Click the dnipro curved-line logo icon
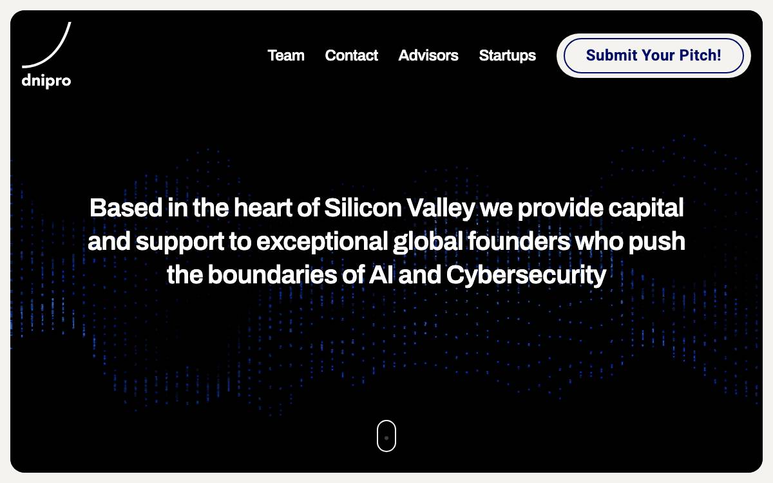Viewport: 773px width, 483px height. tap(46, 45)
